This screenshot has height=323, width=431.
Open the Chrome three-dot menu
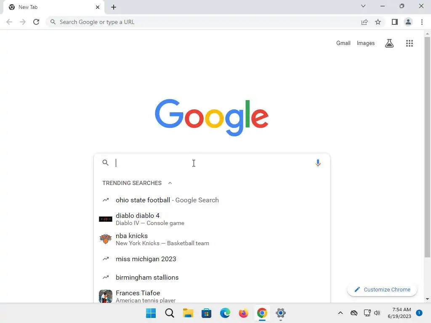click(422, 22)
